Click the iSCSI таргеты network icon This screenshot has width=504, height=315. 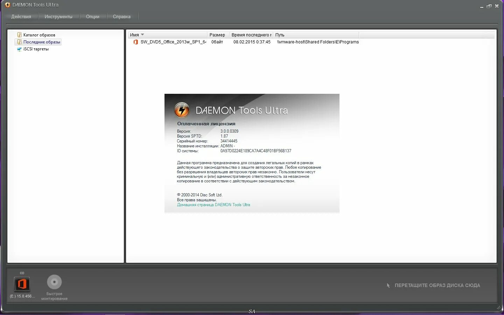tap(19, 49)
